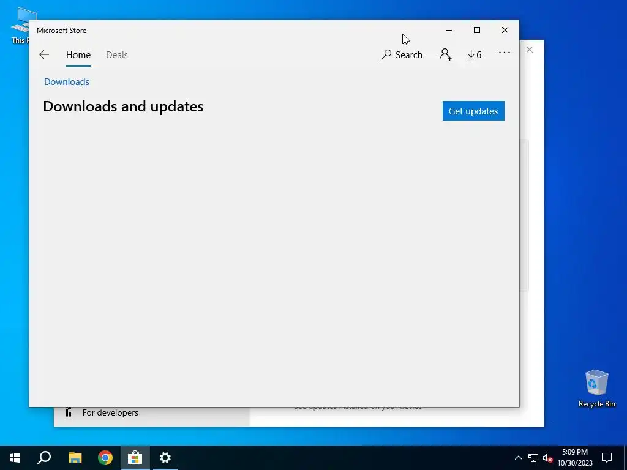
Task: Open taskbar search magnifier
Action: pos(44,458)
